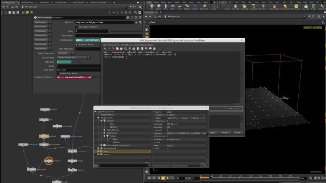Click the SOP Path input field
The height and width of the screenshot is (183, 326).
[105, 22]
